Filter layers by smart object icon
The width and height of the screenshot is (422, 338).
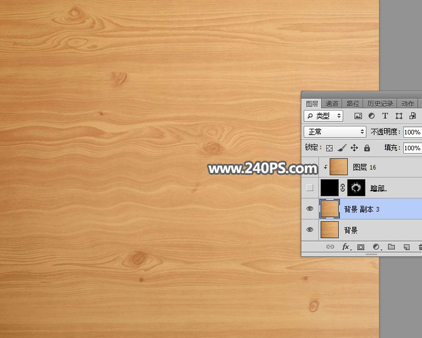pos(412,116)
